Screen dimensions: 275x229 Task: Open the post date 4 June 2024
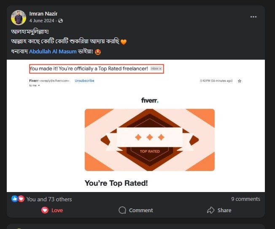point(42,21)
